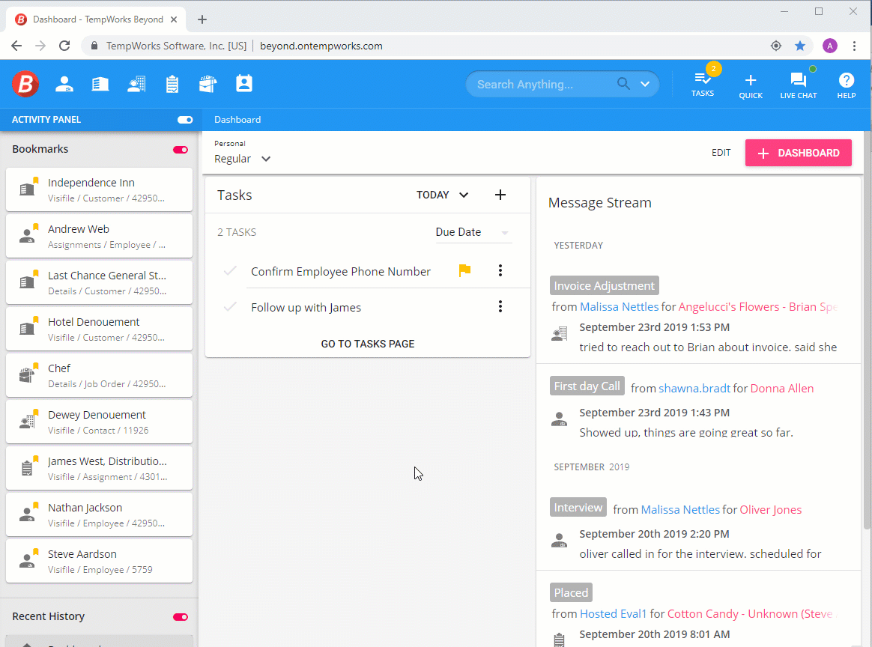Viewport: 872px width, 647px height.
Task: Select the Dashboard breadcrumb tab
Action: (x=237, y=120)
